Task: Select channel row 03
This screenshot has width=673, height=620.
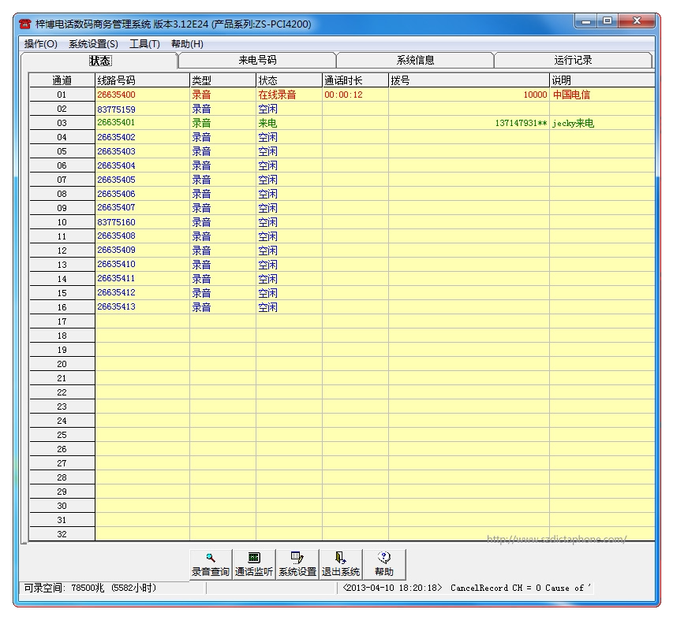Action: [62, 123]
